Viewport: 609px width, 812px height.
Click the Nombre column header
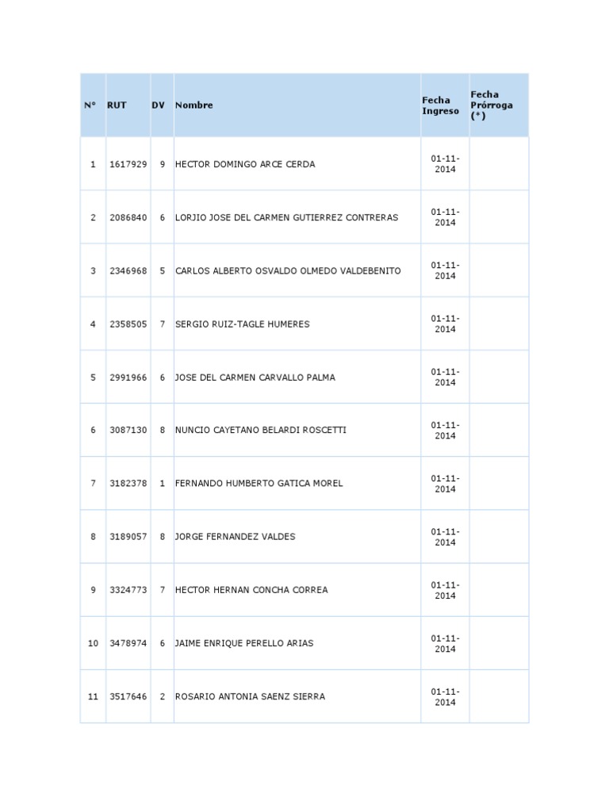click(194, 105)
